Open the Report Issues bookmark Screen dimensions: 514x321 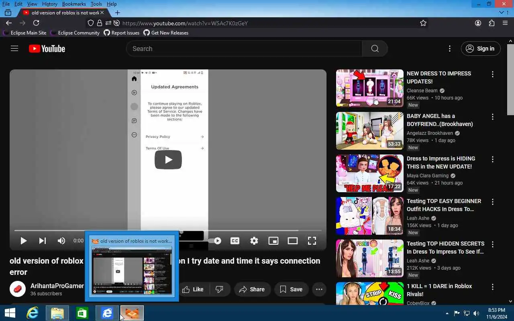(122, 33)
